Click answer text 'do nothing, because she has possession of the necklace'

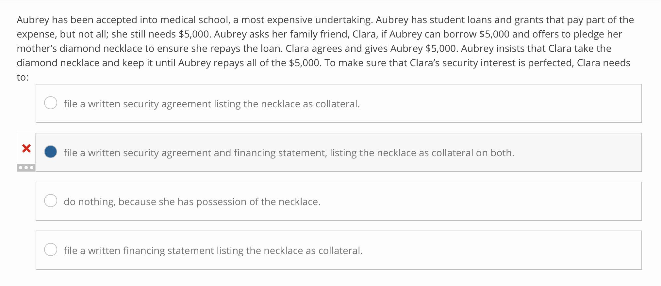(192, 201)
